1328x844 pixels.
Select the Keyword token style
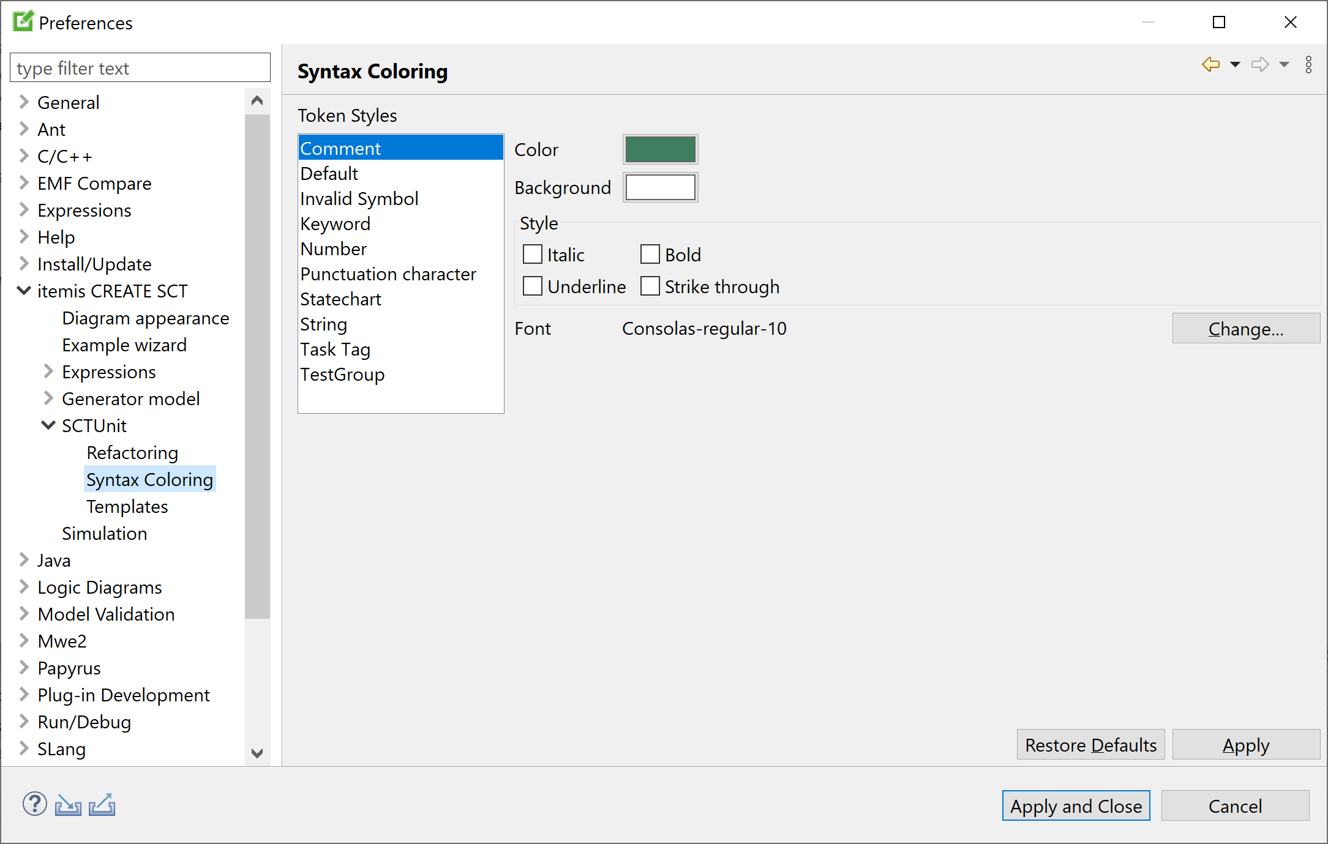(336, 223)
